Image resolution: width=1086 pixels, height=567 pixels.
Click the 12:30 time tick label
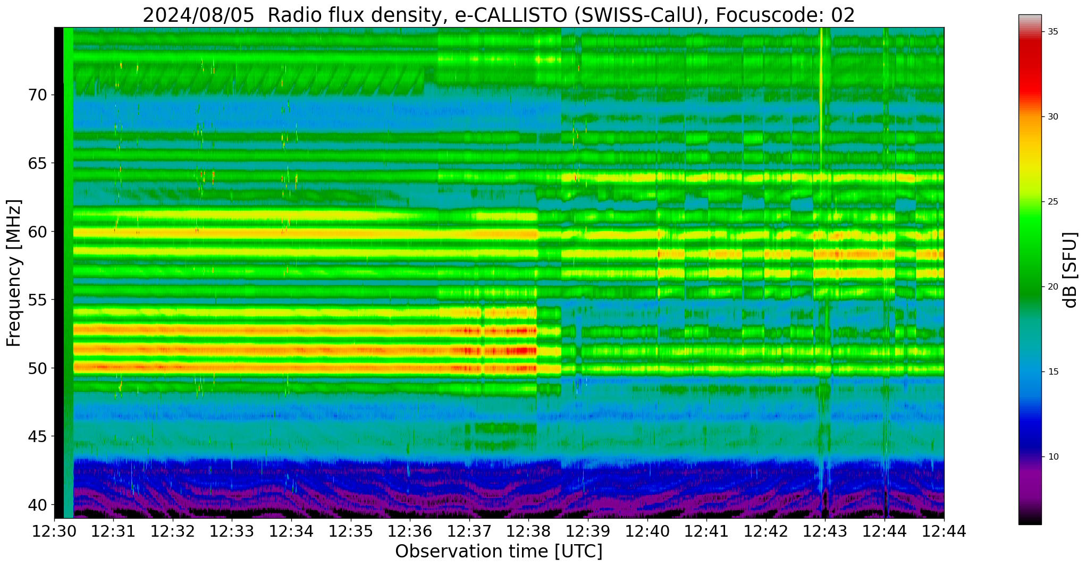pyautogui.click(x=54, y=531)
